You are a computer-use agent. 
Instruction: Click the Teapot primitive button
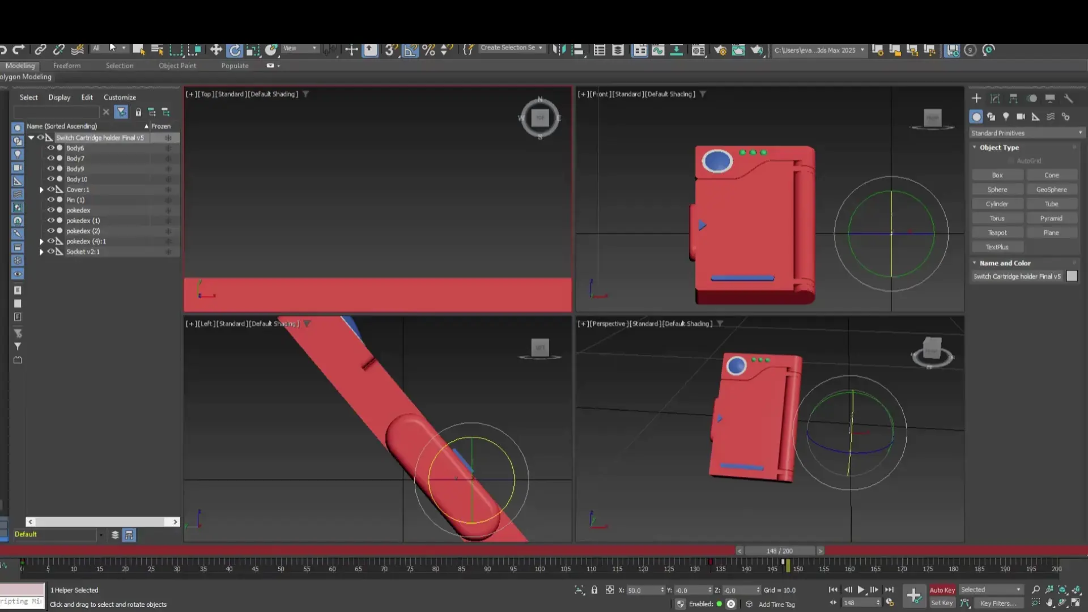[x=997, y=232]
